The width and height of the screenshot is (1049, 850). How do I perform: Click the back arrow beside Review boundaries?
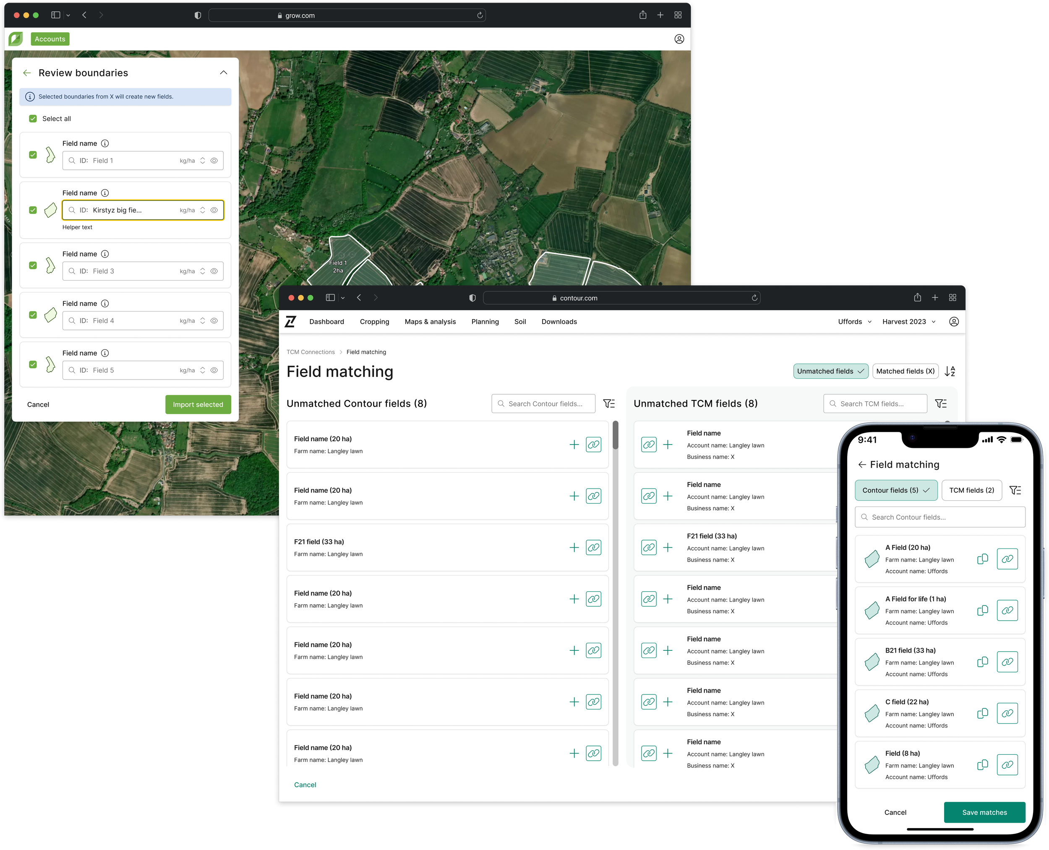coord(27,73)
